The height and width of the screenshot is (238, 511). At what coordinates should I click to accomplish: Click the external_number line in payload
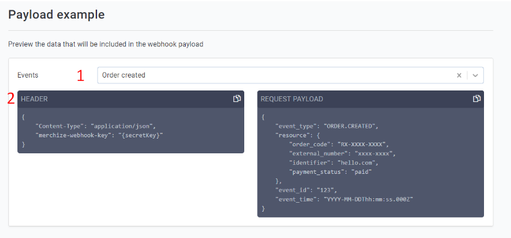tap(342, 153)
